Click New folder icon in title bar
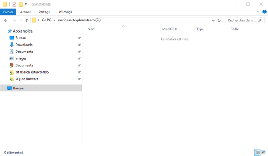 [x=20, y=4]
